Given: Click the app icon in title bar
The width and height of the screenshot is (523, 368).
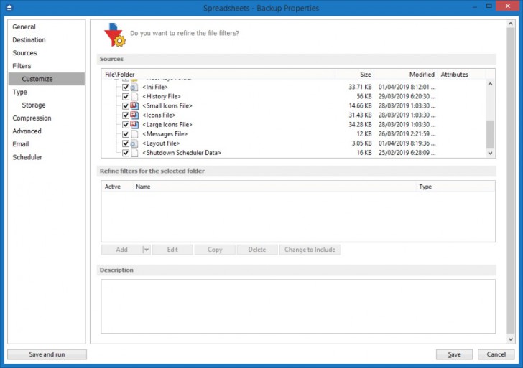Looking at the screenshot, I should tap(9, 7).
